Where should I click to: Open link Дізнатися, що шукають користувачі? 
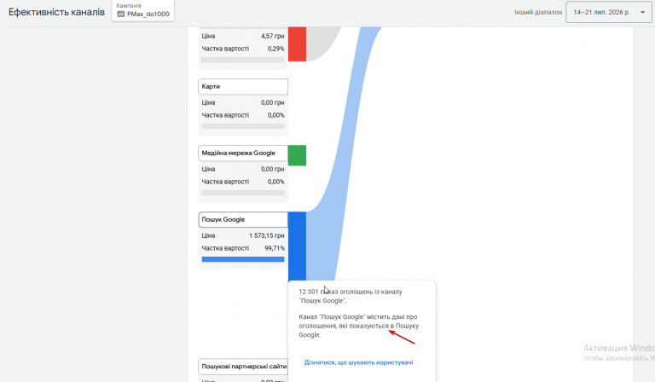pos(358,362)
